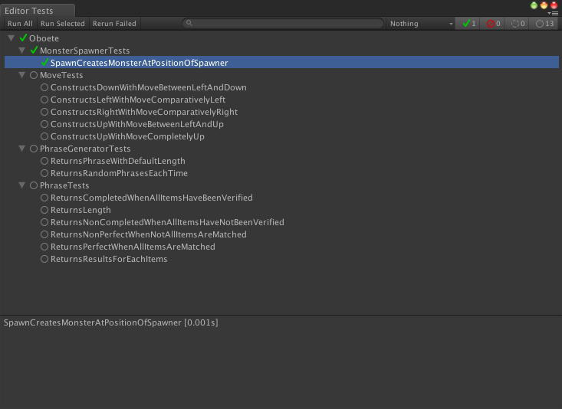Viewport: 562px width, 409px height.
Task: Collapse the Oboete root node
Action: pos(11,38)
